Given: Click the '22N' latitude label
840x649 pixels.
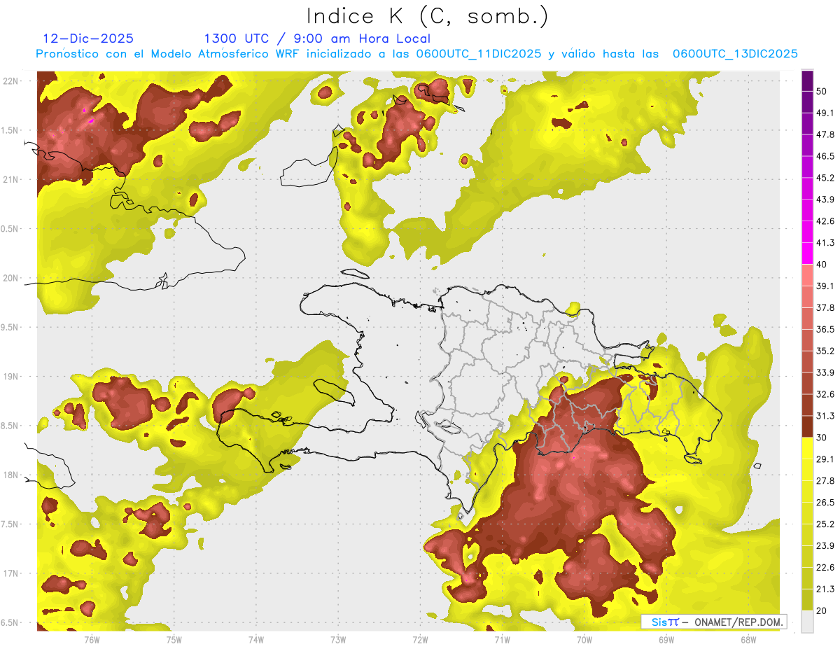Looking at the screenshot, I should point(11,81).
